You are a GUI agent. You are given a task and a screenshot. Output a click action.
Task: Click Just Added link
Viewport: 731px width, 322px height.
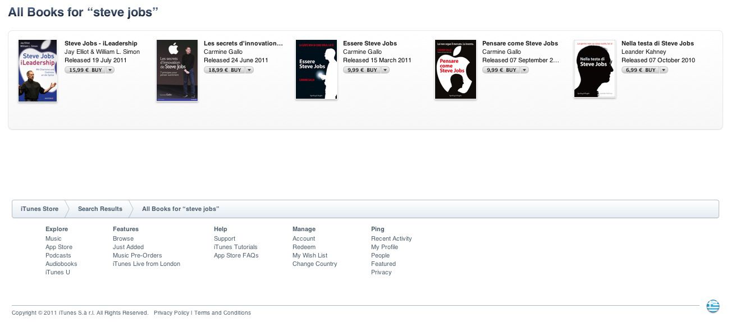click(x=128, y=247)
